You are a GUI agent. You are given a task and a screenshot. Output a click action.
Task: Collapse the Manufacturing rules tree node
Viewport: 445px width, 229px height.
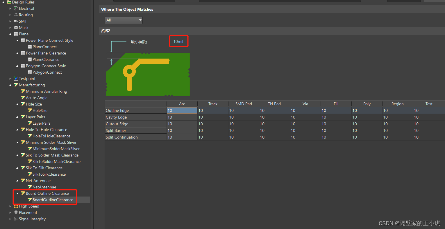point(10,85)
